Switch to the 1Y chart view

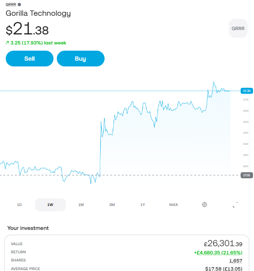click(x=143, y=205)
